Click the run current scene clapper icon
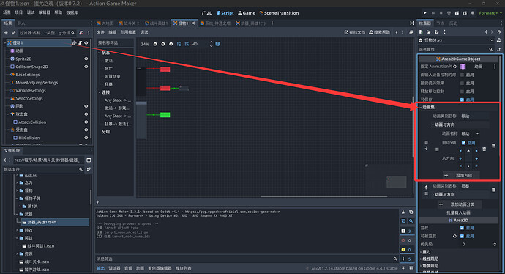The image size is (505, 274). pyautogui.click(x=457, y=13)
